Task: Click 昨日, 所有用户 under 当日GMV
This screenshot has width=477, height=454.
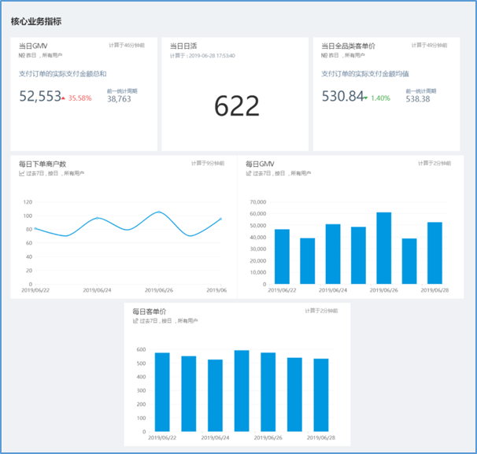Action: pyautogui.click(x=44, y=55)
